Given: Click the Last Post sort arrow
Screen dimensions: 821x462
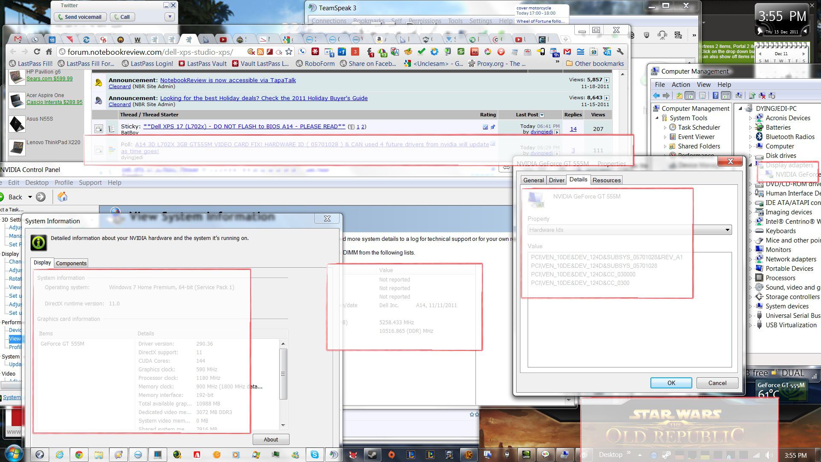Looking at the screenshot, I should (x=542, y=115).
